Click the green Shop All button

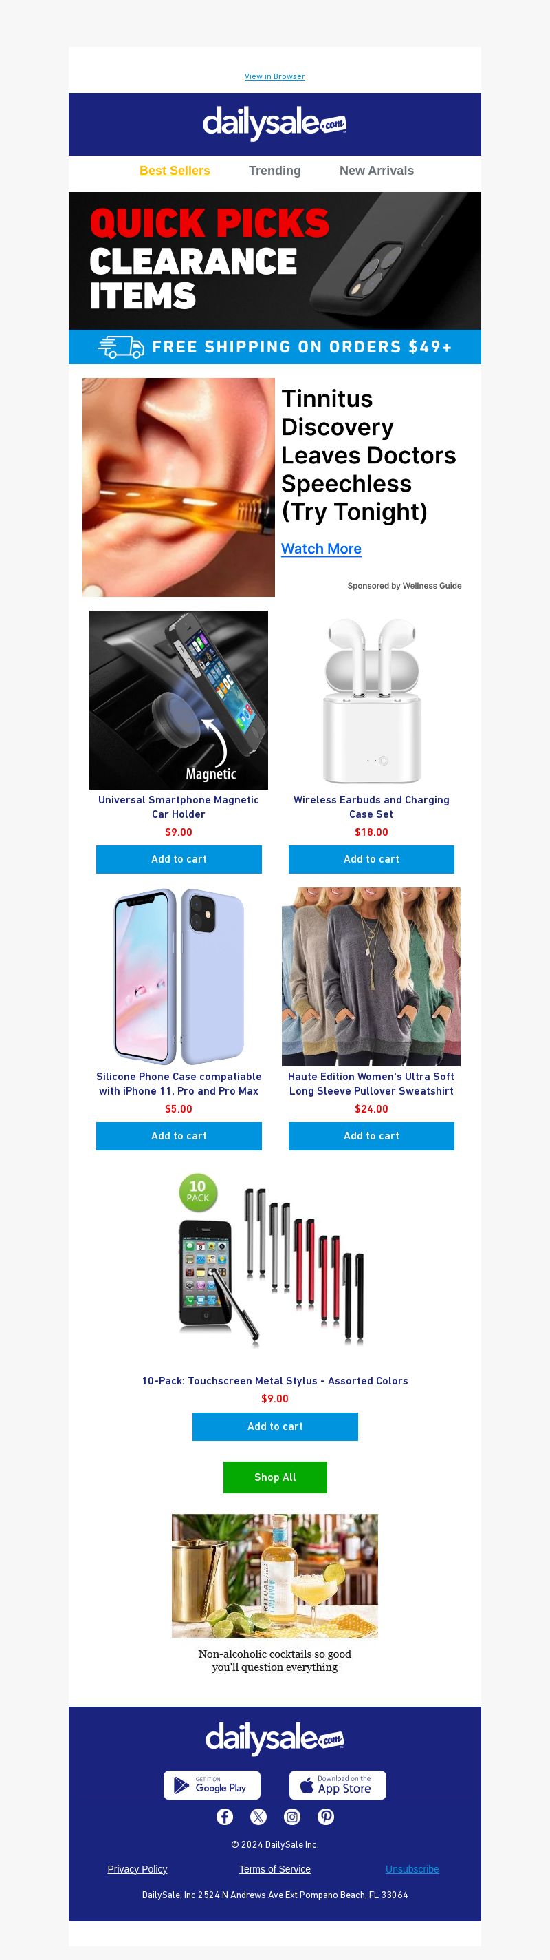(x=275, y=1477)
